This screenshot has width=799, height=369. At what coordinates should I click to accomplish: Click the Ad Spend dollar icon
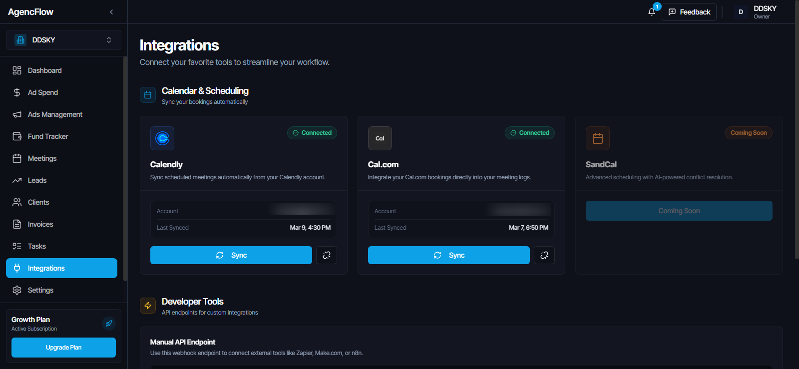[x=17, y=92]
